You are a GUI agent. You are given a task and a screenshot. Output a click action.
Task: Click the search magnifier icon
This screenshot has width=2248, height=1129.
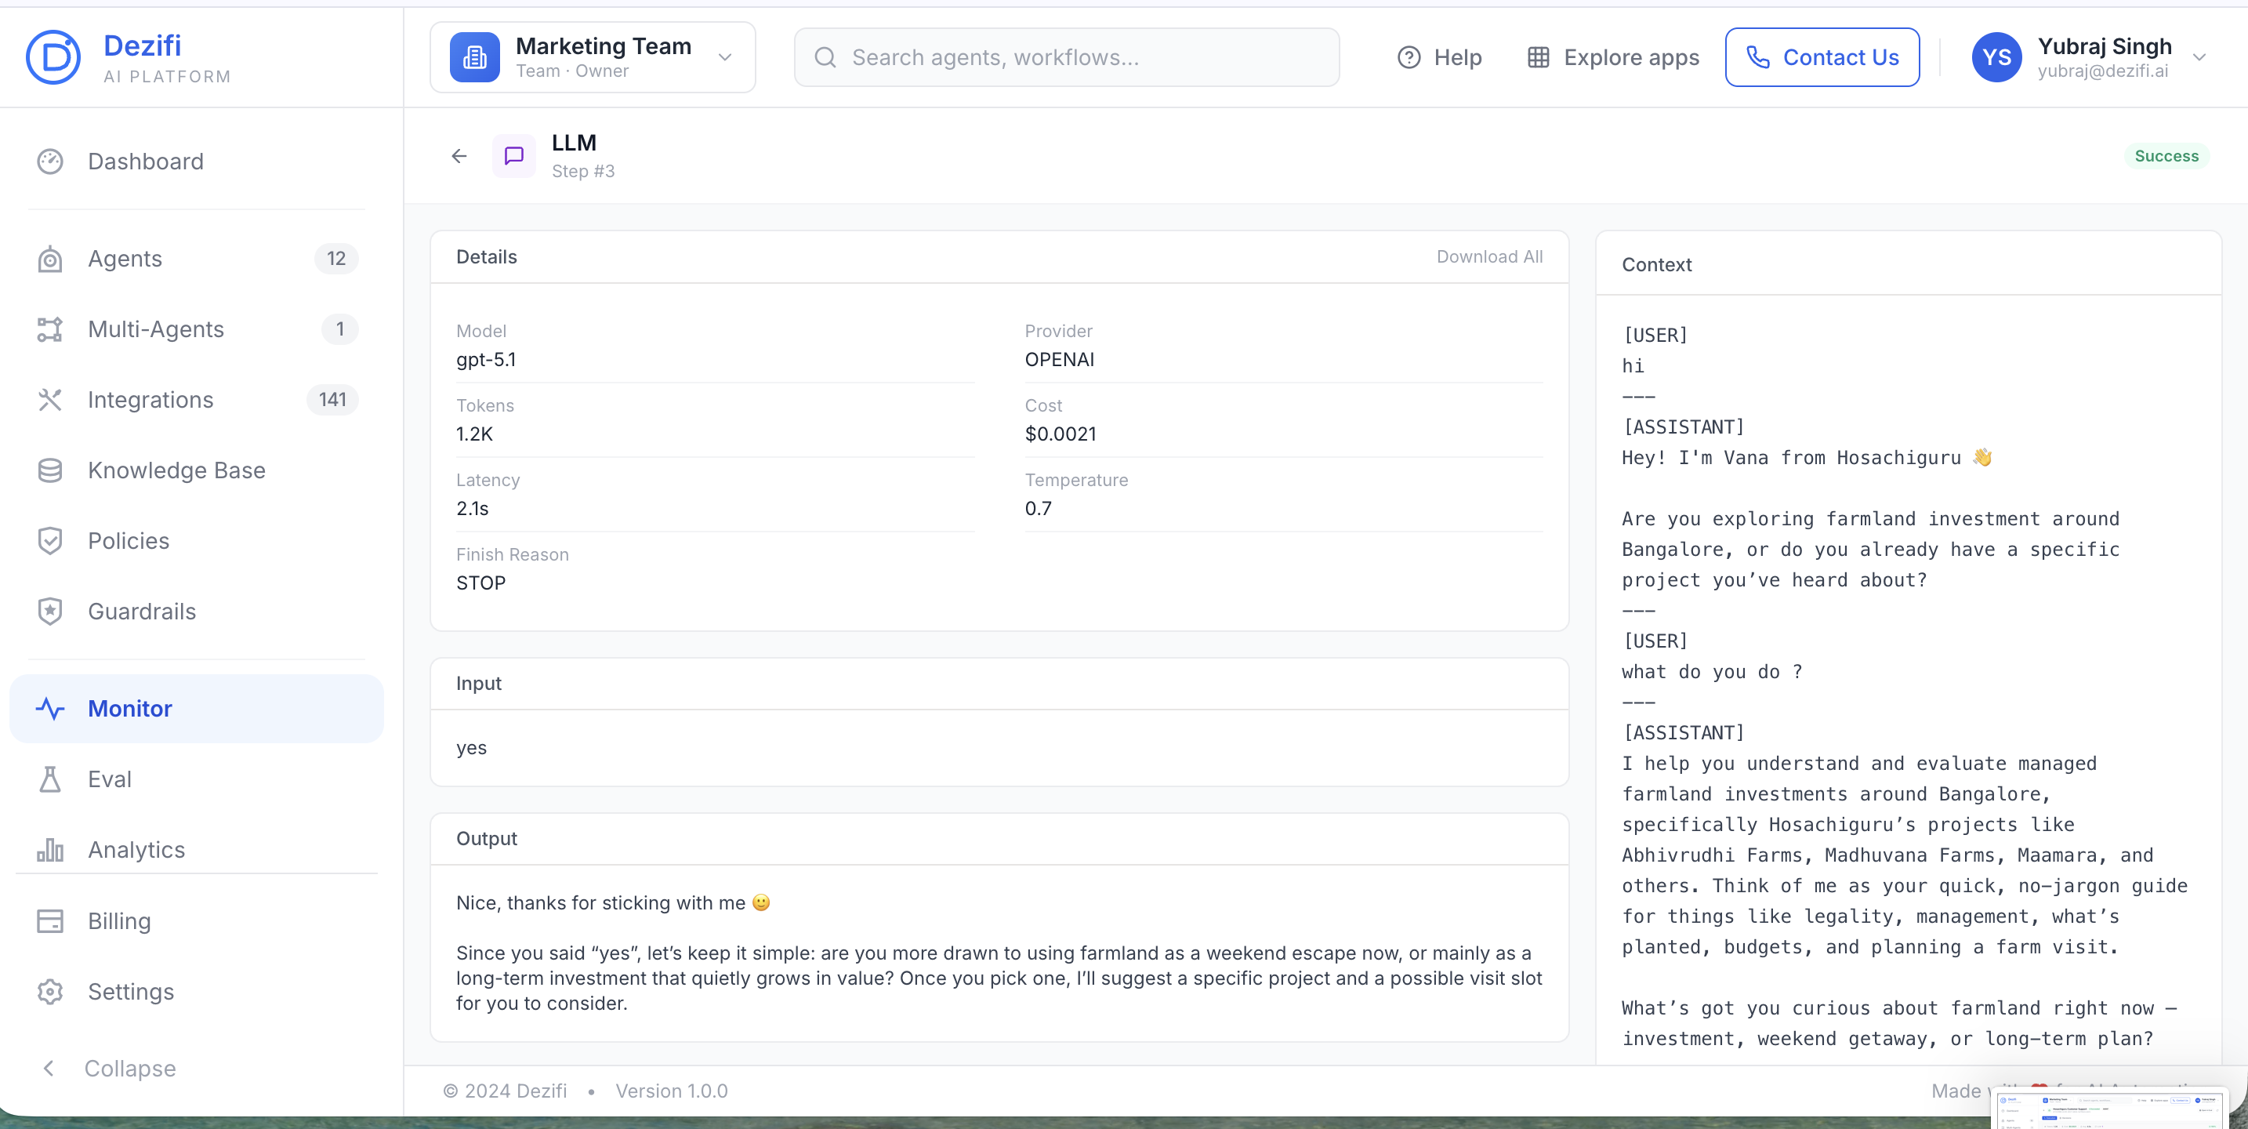tap(825, 58)
